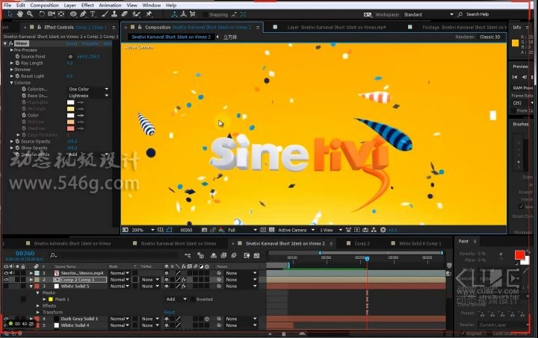Screen dimensions: 538x338
Task: Click the Fast Previews icon in viewer footer
Action: point(357,230)
